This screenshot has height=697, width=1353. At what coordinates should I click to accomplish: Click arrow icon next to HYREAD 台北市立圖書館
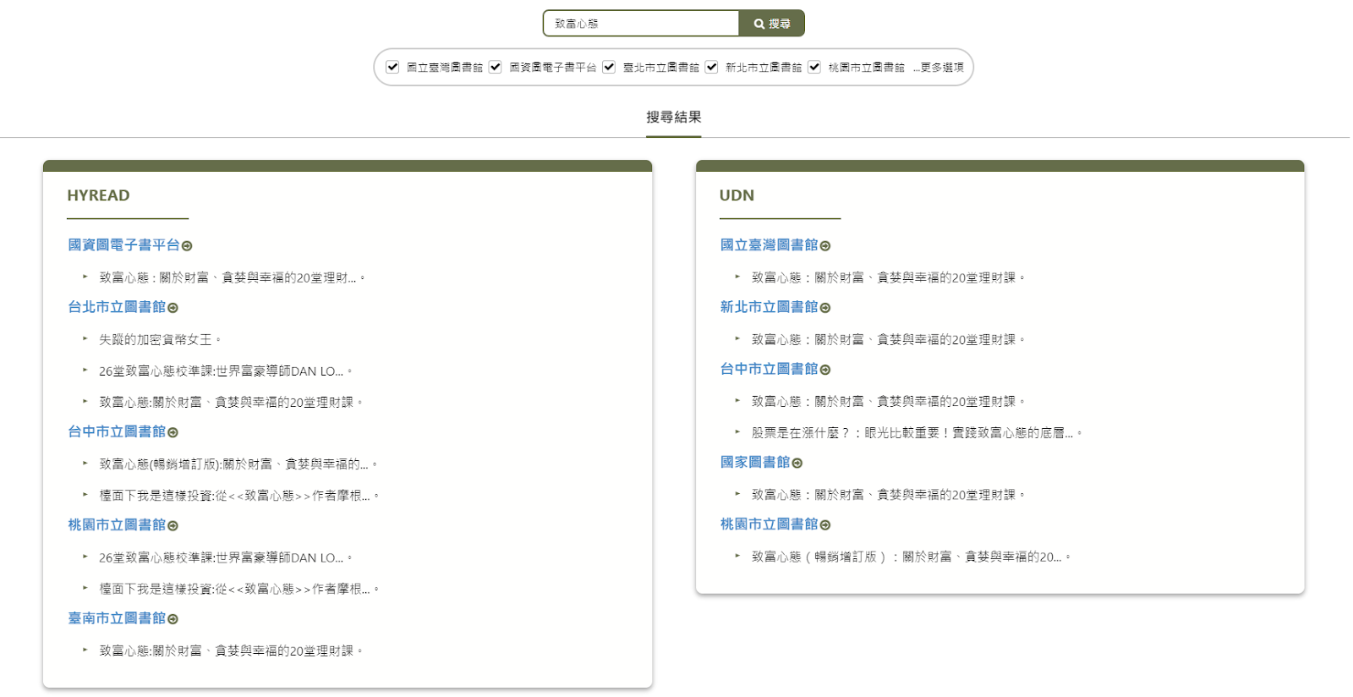pos(173,308)
